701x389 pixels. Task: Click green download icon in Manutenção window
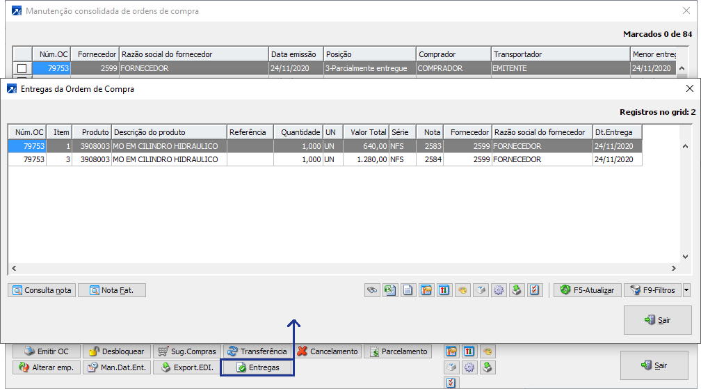coord(488,367)
